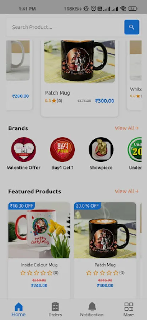The image size is (147, 320).
Task: Go to the Home tab
Action: point(18,309)
